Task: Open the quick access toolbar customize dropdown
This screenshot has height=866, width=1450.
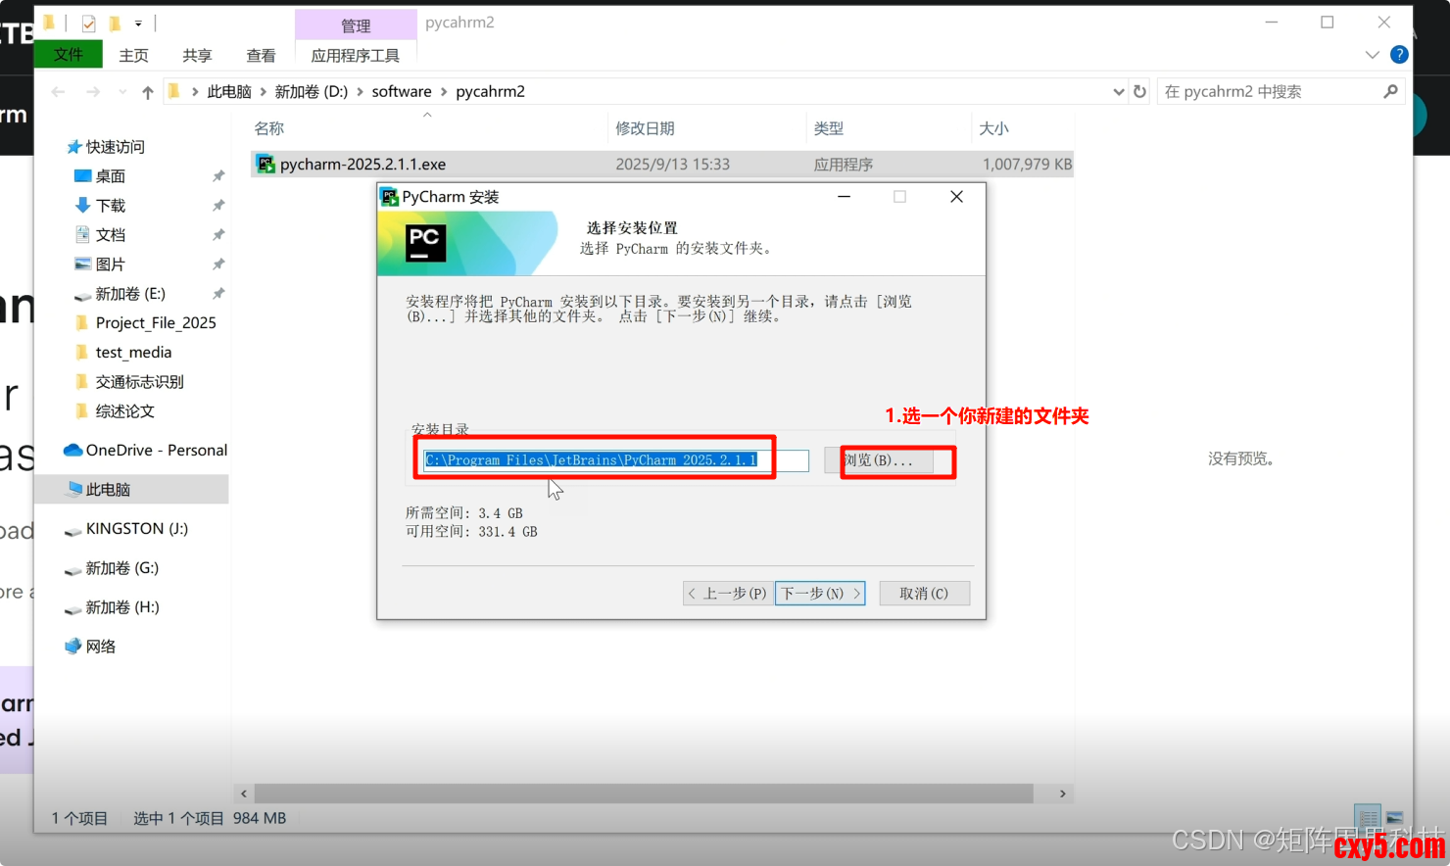Action: pyautogui.click(x=138, y=23)
